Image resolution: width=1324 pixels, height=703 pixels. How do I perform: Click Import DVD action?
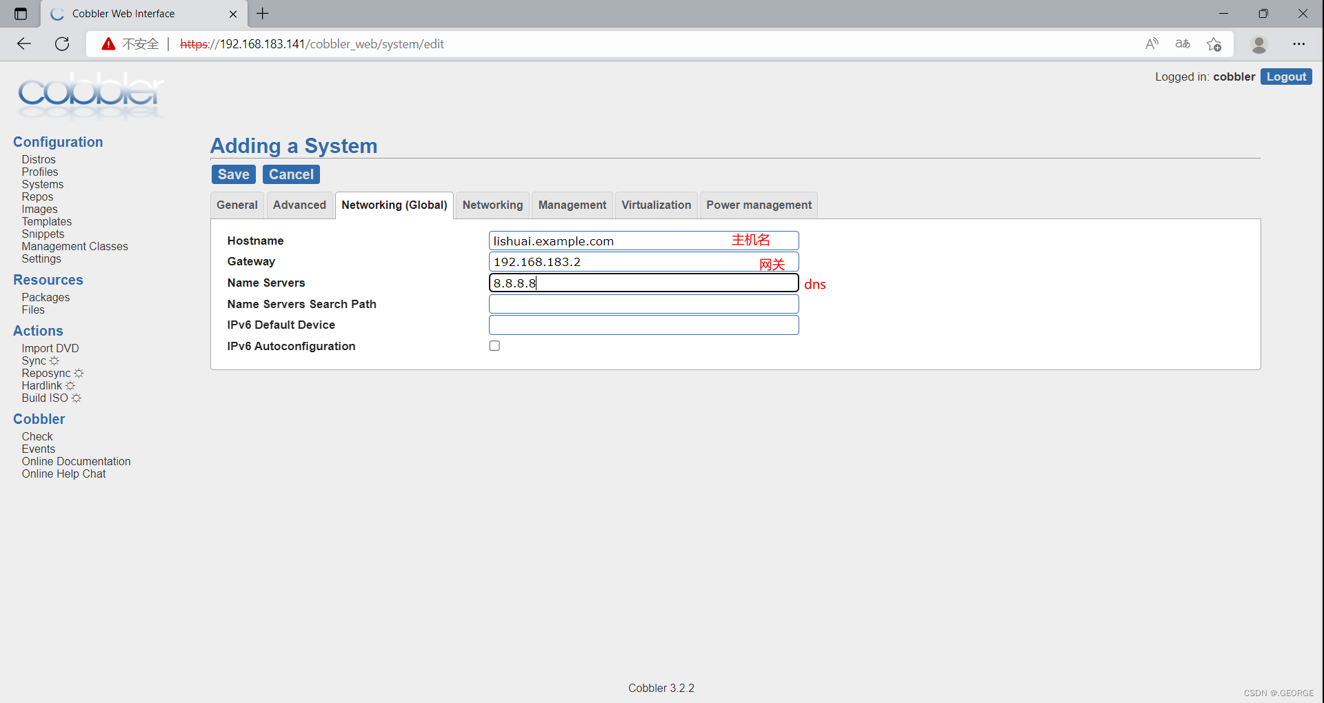click(x=50, y=349)
